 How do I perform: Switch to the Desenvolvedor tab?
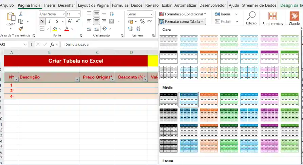click(x=212, y=5)
